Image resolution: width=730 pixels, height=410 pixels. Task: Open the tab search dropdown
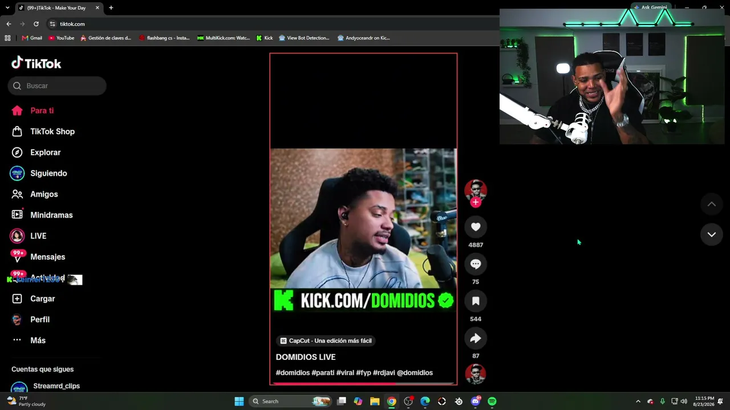[x=7, y=8]
